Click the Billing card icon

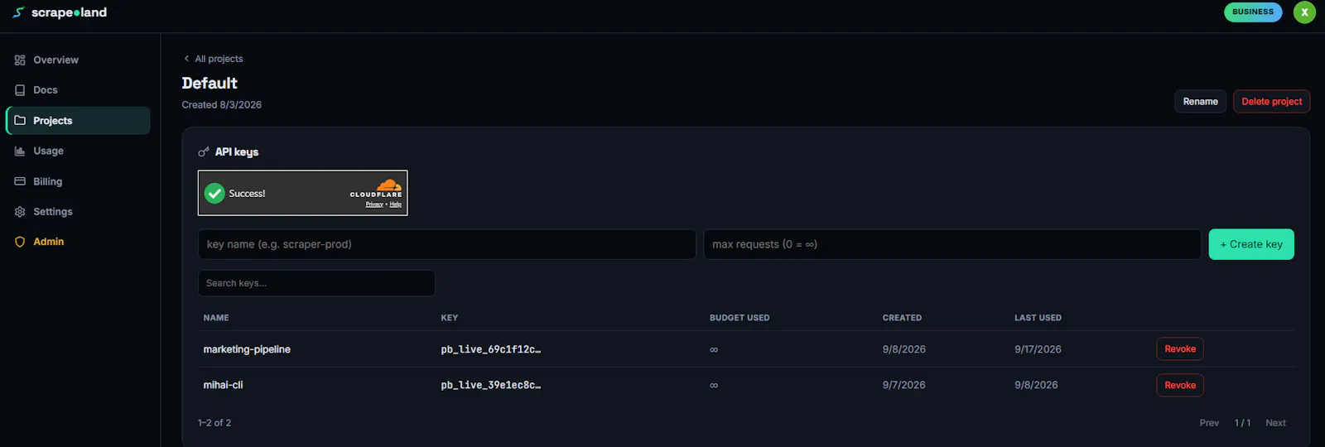click(20, 182)
